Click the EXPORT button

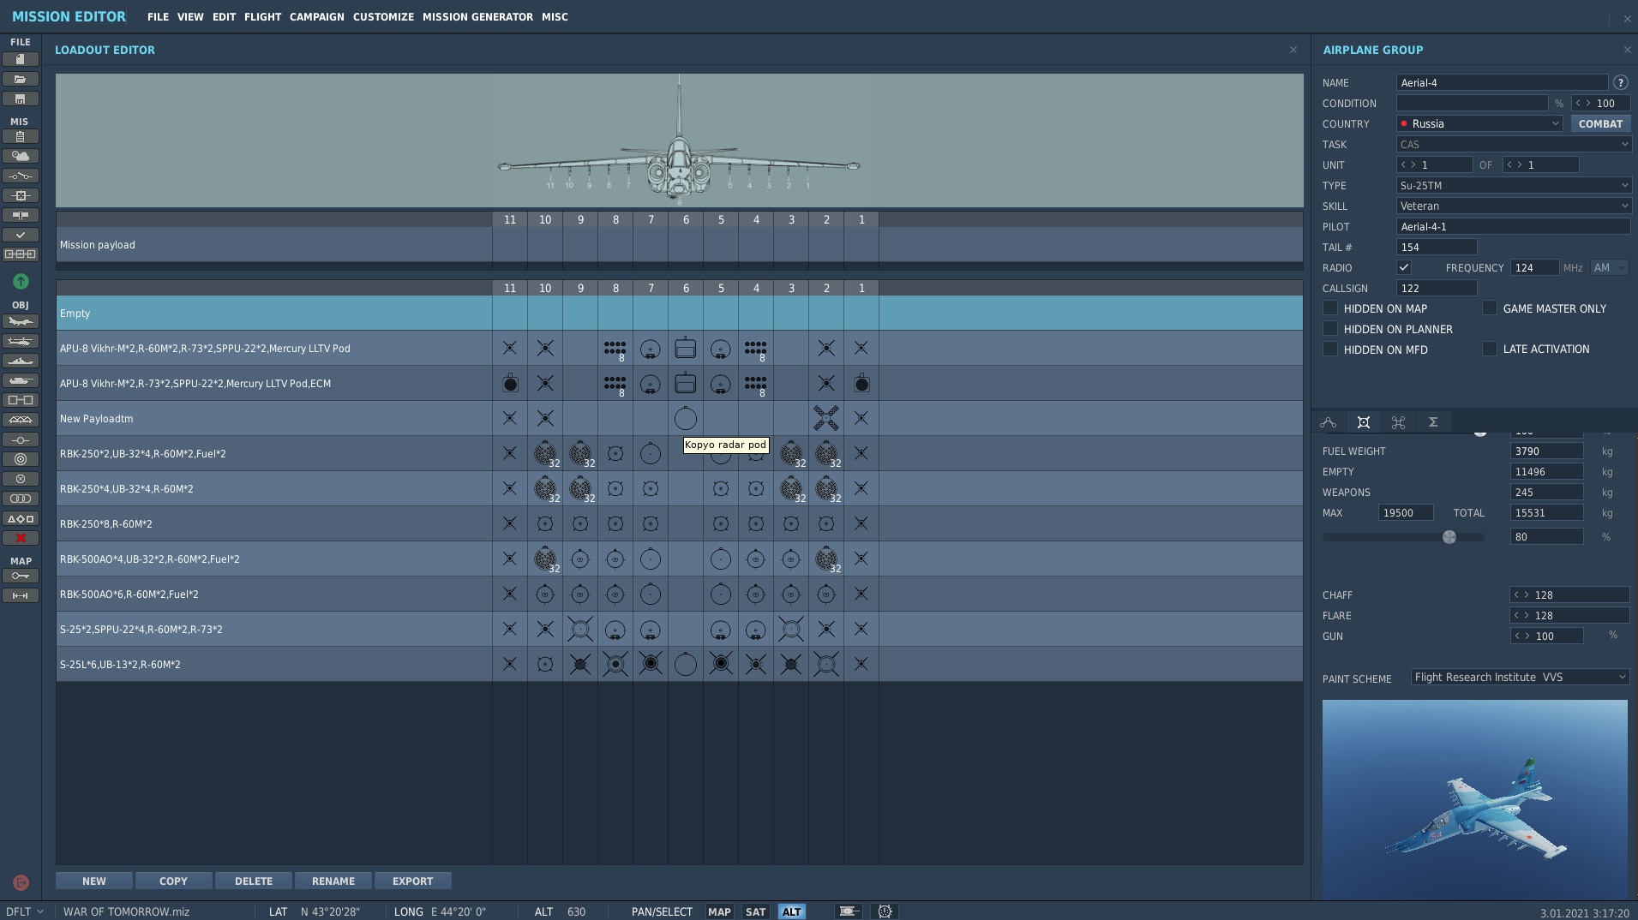pos(413,881)
